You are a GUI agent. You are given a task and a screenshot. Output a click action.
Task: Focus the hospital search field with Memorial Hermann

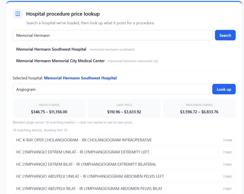(113, 35)
